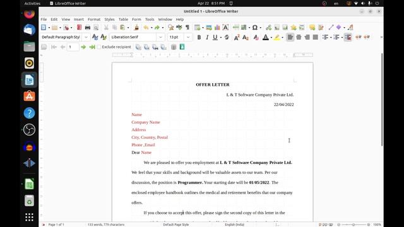Open the Tools menu
The image size is (404, 227).
point(150,20)
